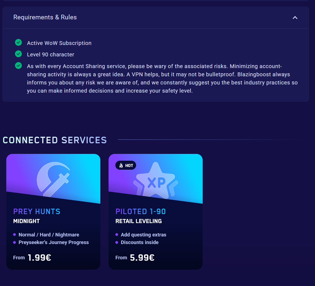This screenshot has height=286, width=315.
Task: Click Add questing extras bullet text
Action: pyautogui.click(x=144, y=235)
